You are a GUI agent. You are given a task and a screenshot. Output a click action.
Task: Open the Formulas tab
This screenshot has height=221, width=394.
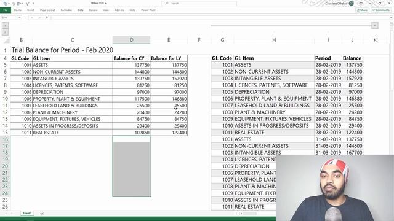(x=66, y=10)
